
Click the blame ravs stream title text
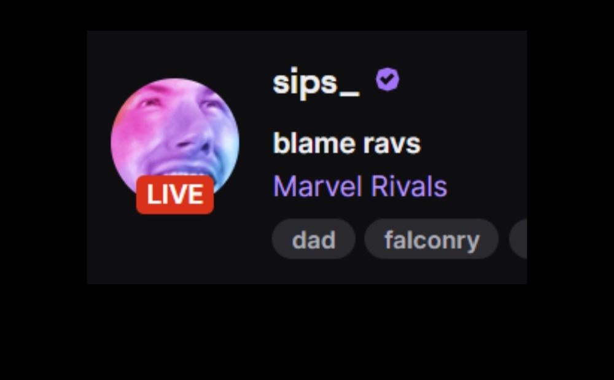coord(346,143)
